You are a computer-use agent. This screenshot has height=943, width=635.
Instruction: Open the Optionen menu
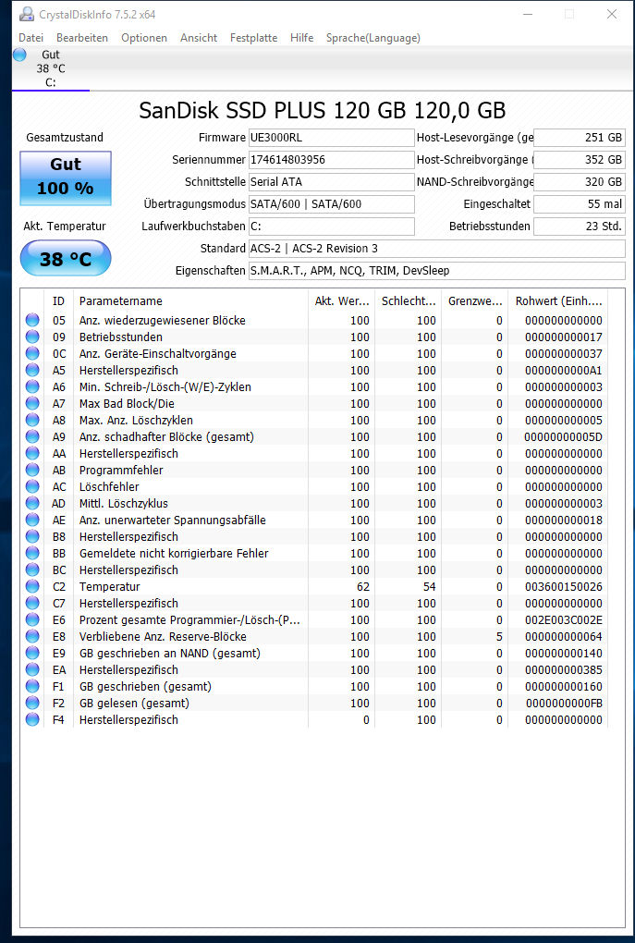pyautogui.click(x=144, y=38)
